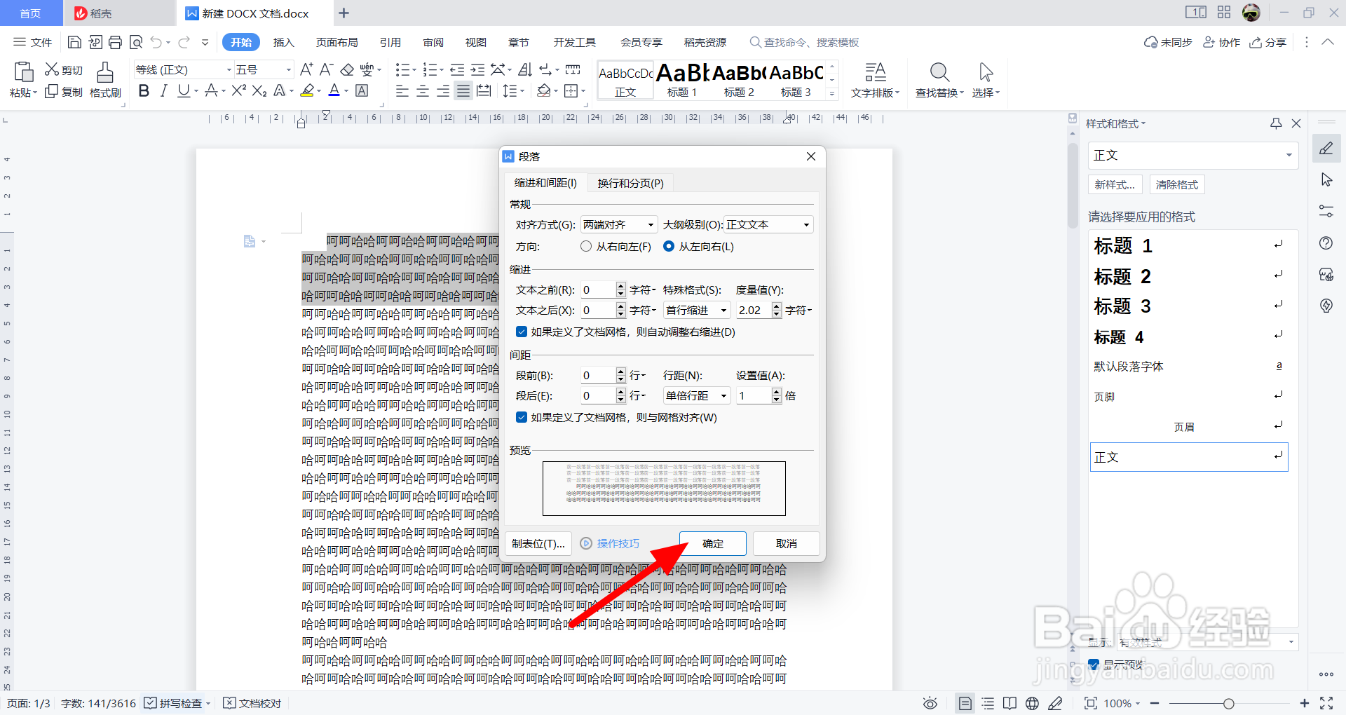Viewport: 1346px width, 715px height.
Task: Open the 插入 ribbon tab
Action: [283, 42]
